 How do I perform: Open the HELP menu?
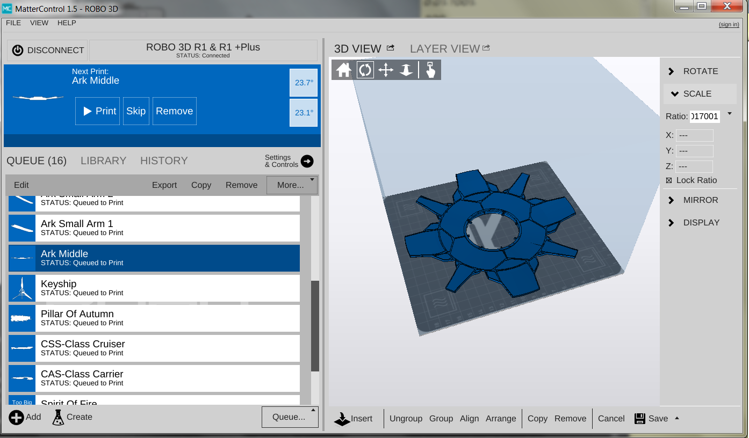tap(67, 23)
